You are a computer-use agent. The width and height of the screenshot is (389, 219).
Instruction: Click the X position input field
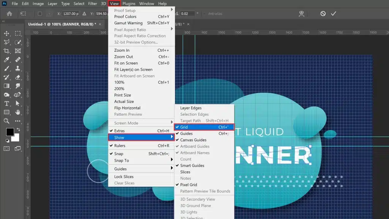tap(70, 14)
